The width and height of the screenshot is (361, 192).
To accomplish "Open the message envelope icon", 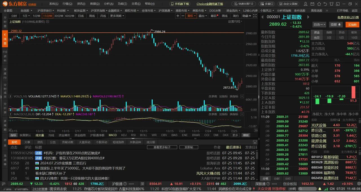I will 312,4.
